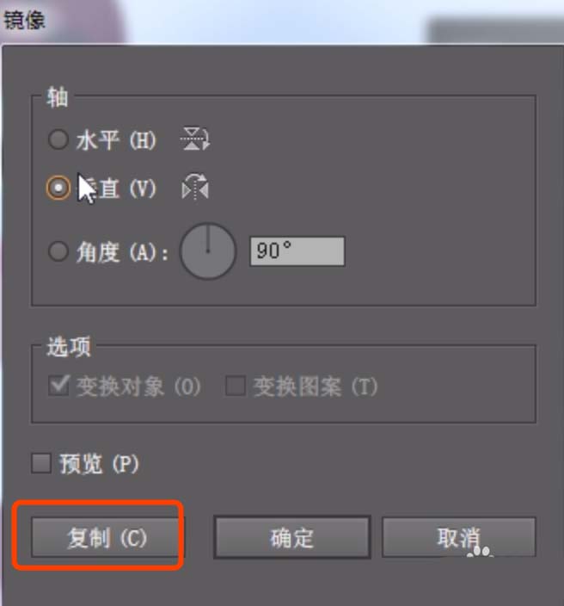Click the vertical axis reflect icon
The width and height of the screenshot is (564, 606).
[195, 187]
